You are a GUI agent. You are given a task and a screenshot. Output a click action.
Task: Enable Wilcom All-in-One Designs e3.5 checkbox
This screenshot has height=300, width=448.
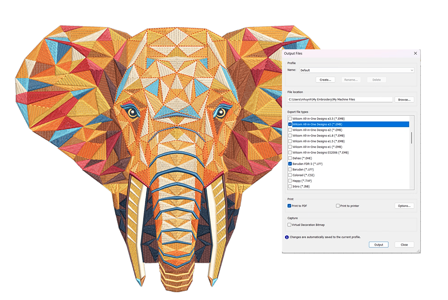click(290, 119)
